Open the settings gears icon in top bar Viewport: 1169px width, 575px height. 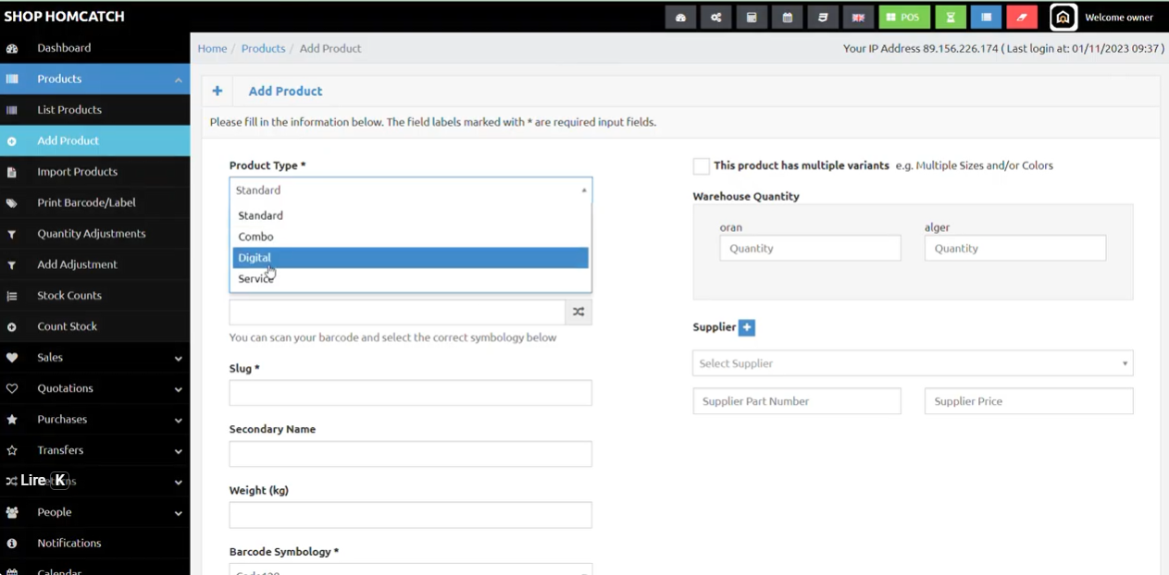(x=716, y=18)
